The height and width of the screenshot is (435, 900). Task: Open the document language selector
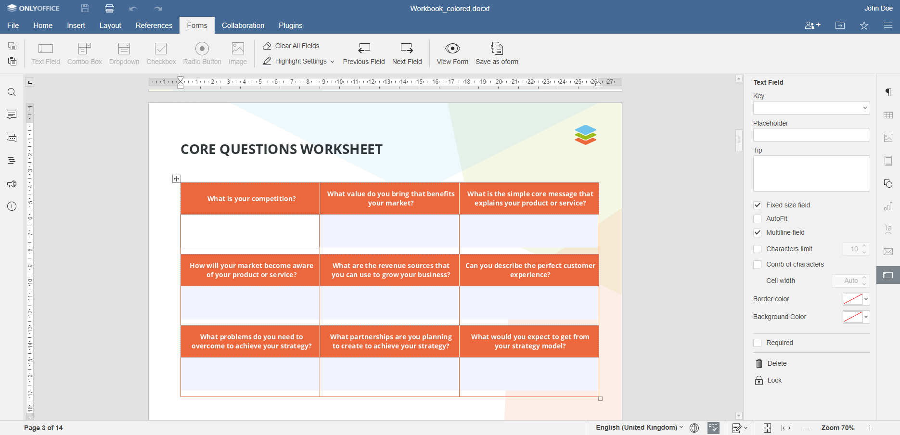[x=638, y=427]
